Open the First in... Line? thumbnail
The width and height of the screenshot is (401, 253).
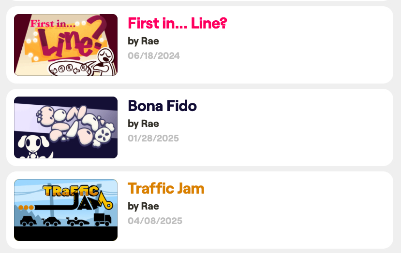coord(66,45)
